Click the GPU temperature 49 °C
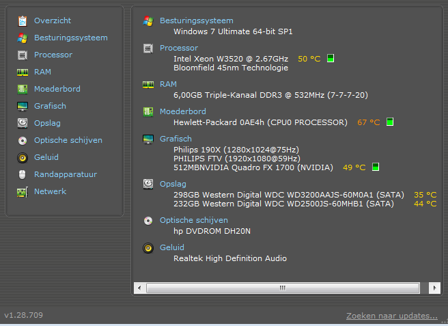The image size is (448, 326). (354, 167)
